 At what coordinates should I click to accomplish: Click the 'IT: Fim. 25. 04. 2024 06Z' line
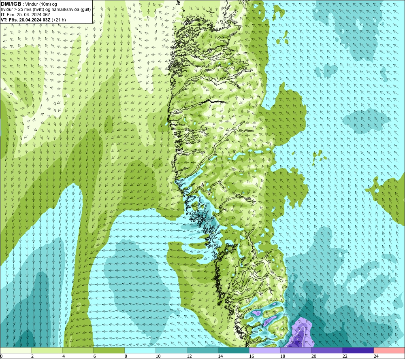[x=25, y=15]
